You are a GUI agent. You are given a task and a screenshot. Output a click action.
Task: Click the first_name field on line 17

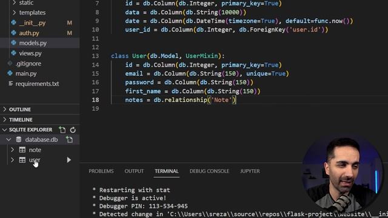coord(143,91)
